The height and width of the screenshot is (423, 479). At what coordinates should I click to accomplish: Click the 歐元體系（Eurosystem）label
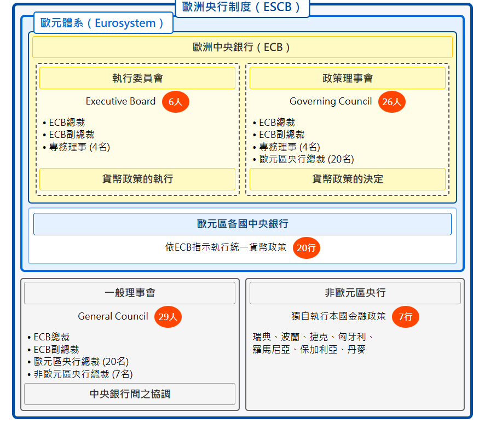point(103,23)
